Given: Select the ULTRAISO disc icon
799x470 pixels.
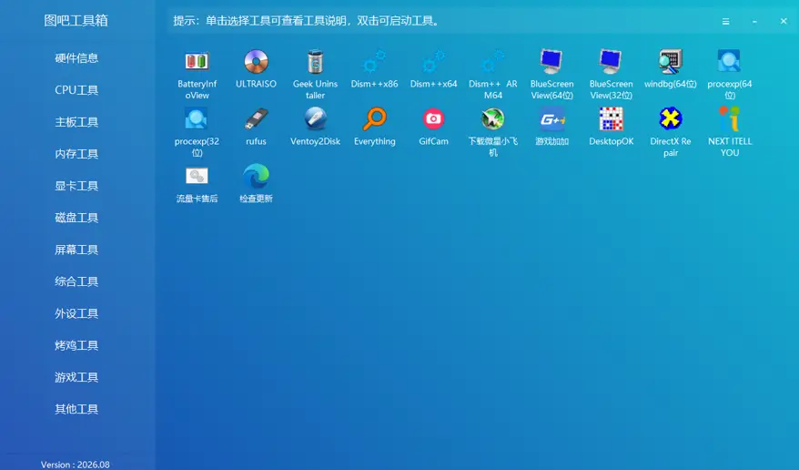Looking at the screenshot, I should [256, 62].
